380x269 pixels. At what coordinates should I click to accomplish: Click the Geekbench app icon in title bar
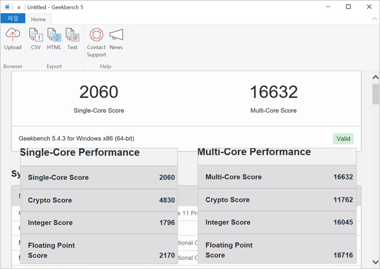[7, 7]
